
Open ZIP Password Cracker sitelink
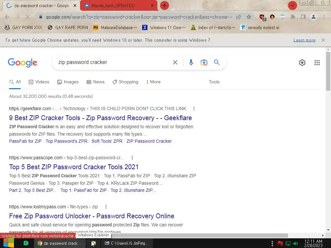pos(149,141)
